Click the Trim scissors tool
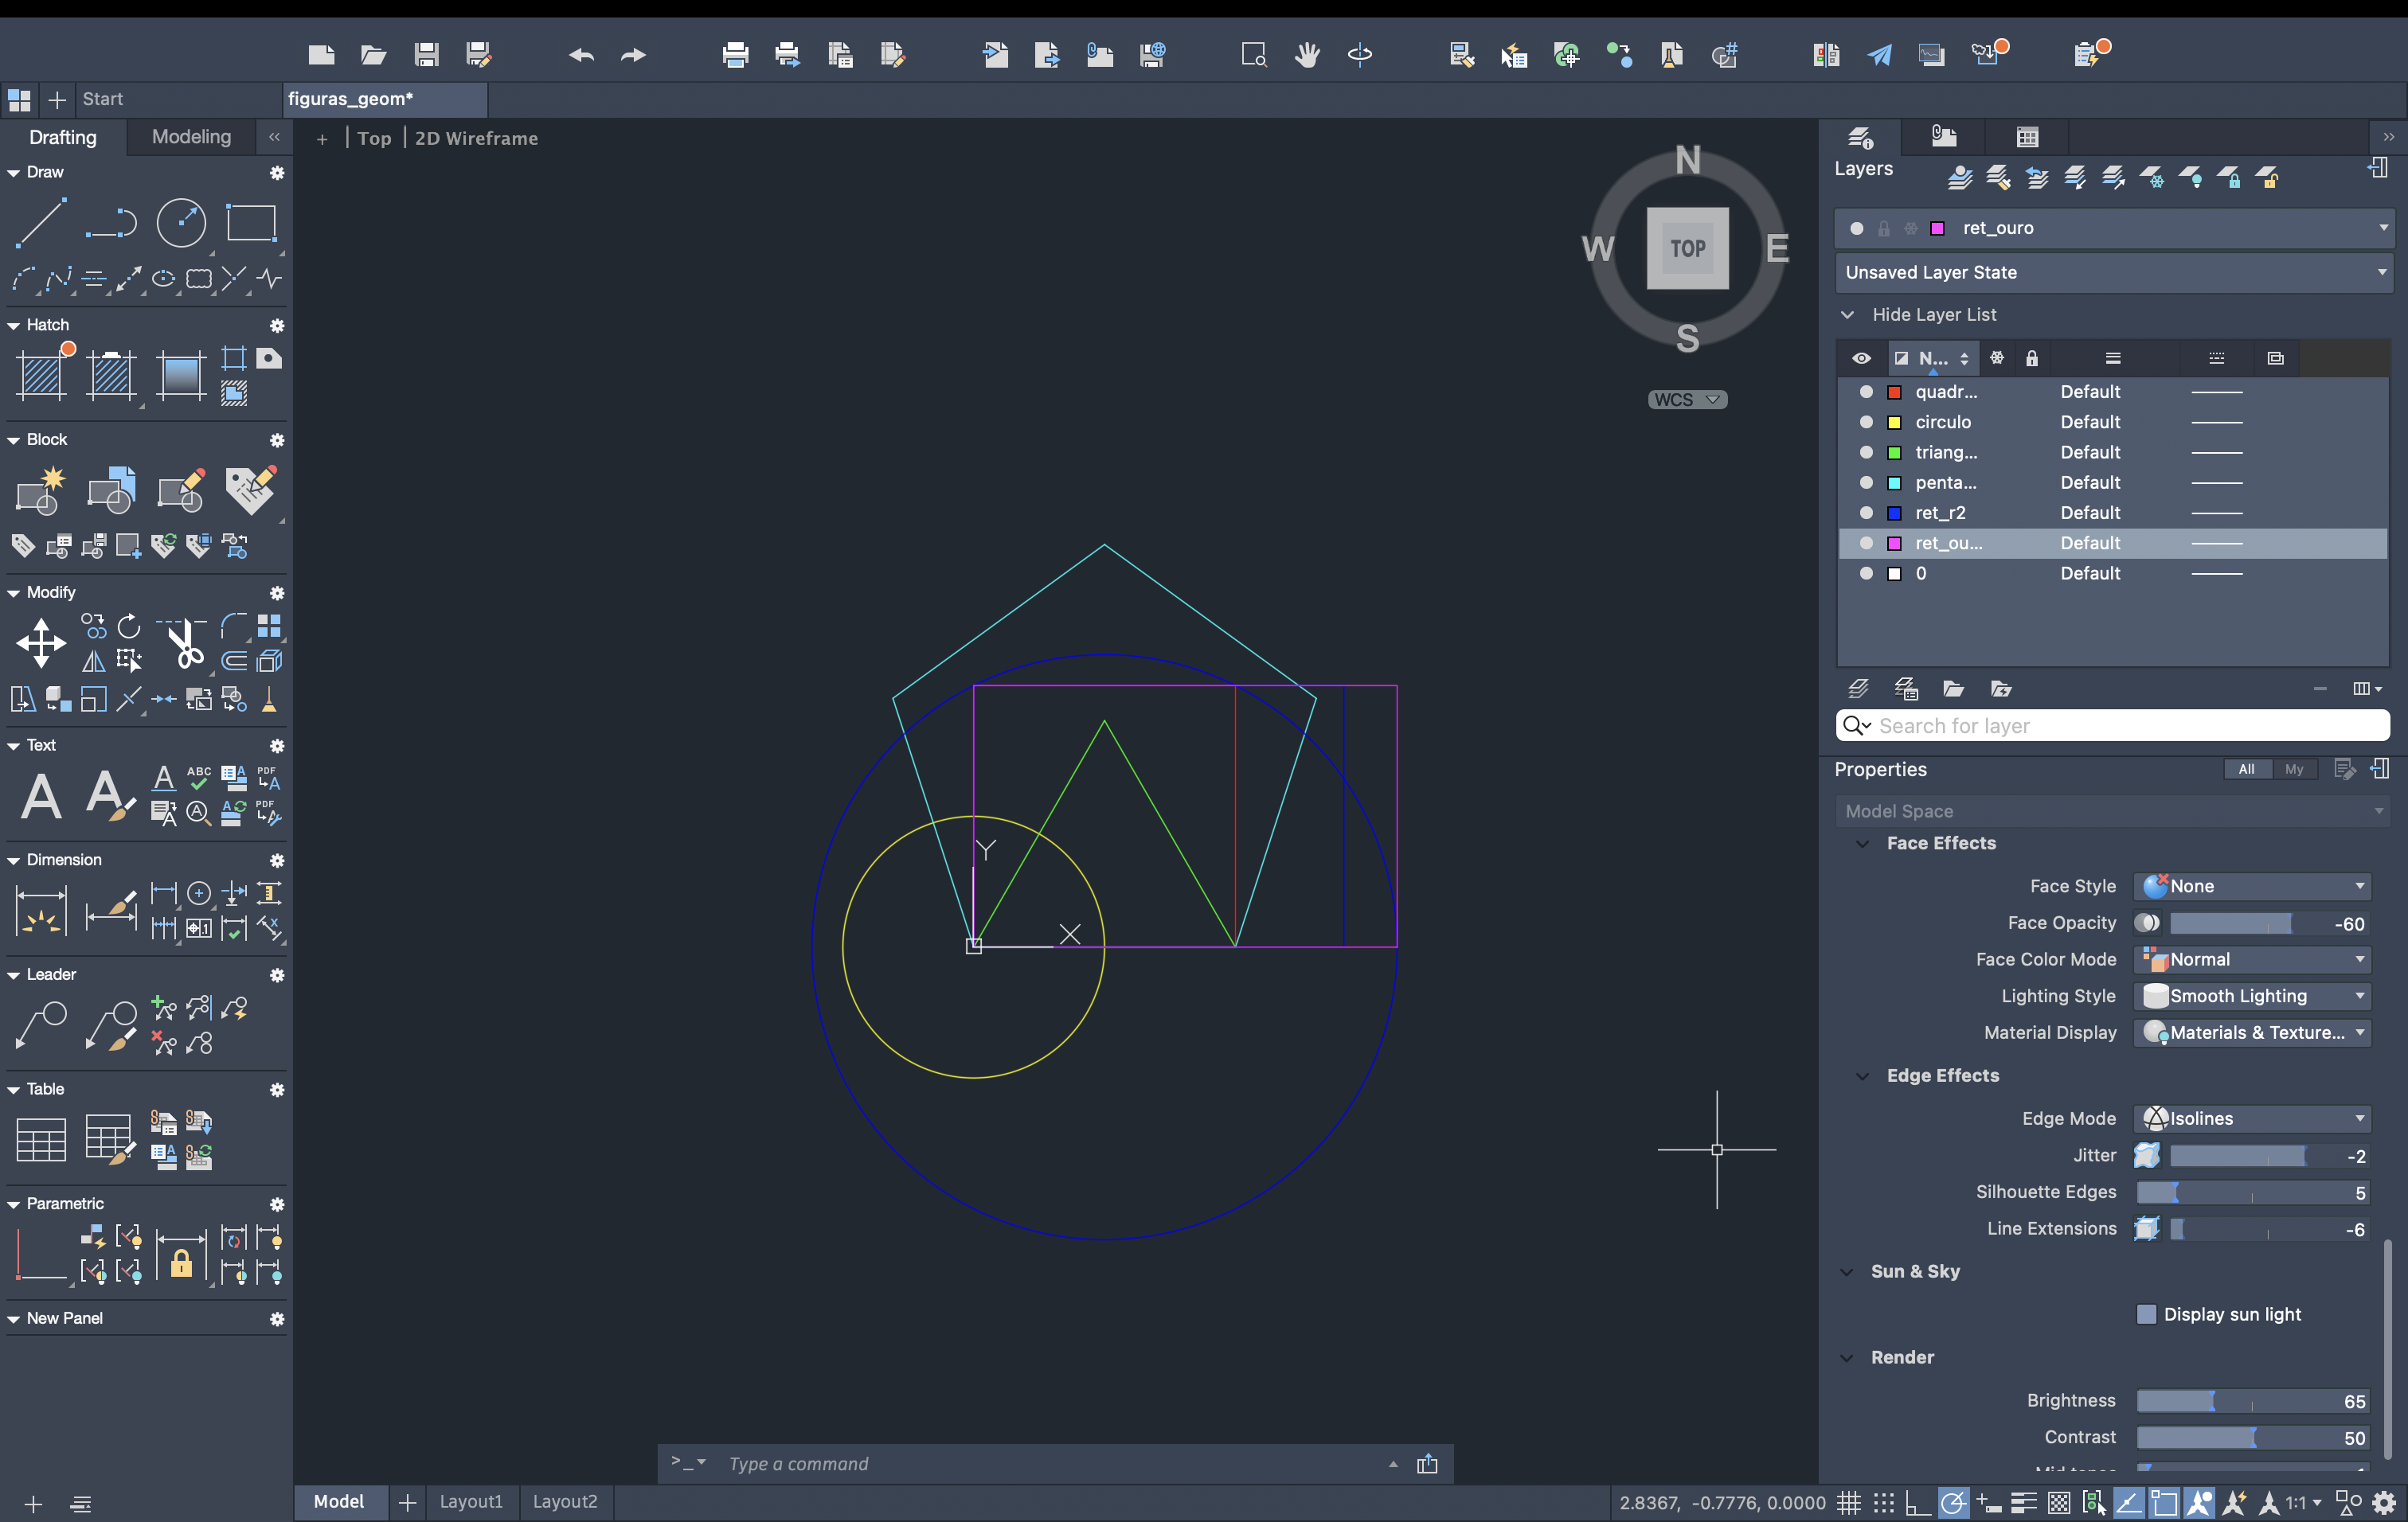The image size is (2408, 1522). pos(183,642)
